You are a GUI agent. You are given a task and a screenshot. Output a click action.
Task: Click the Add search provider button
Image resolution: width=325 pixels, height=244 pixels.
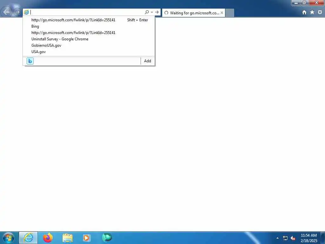pyautogui.click(x=148, y=61)
